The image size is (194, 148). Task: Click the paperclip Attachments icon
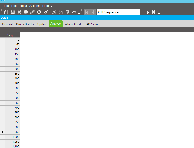pyautogui.click(x=32, y=12)
